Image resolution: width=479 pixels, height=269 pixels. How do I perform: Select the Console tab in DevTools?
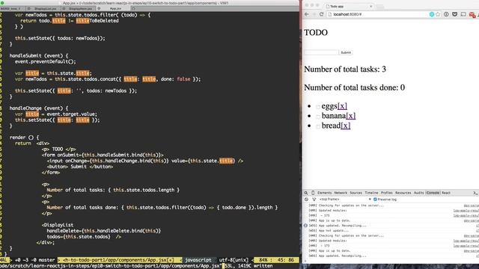[x=433, y=193]
